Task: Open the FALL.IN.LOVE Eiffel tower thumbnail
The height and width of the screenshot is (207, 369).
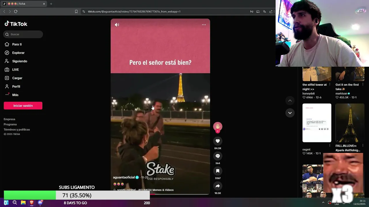Action: click(x=350, y=123)
